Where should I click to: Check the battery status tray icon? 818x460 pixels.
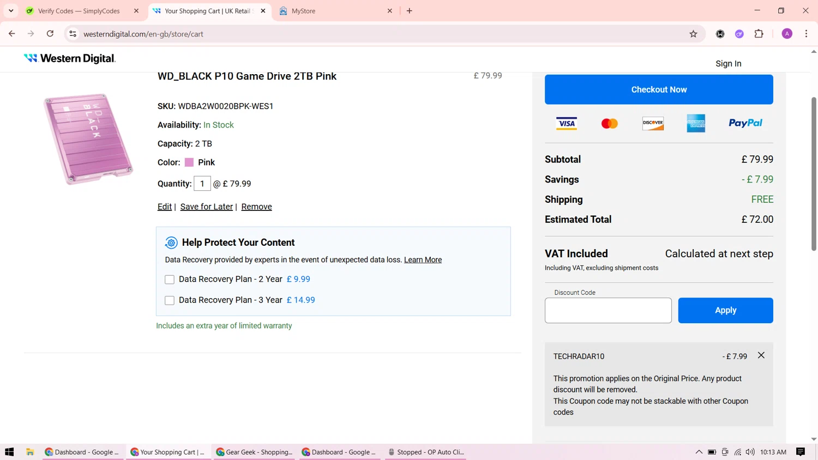tap(712, 452)
